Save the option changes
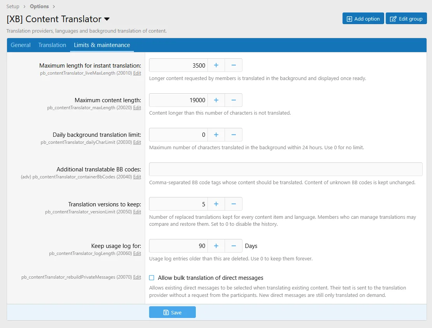432x328 pixels. [172, 312]
